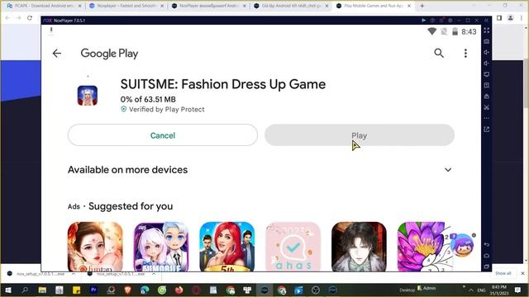529x297 pixels.
Task: Click the greyed-out Play button
Action: click(360, 135)
